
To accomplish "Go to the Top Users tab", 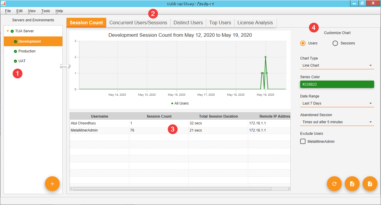I will coord(220,23).
